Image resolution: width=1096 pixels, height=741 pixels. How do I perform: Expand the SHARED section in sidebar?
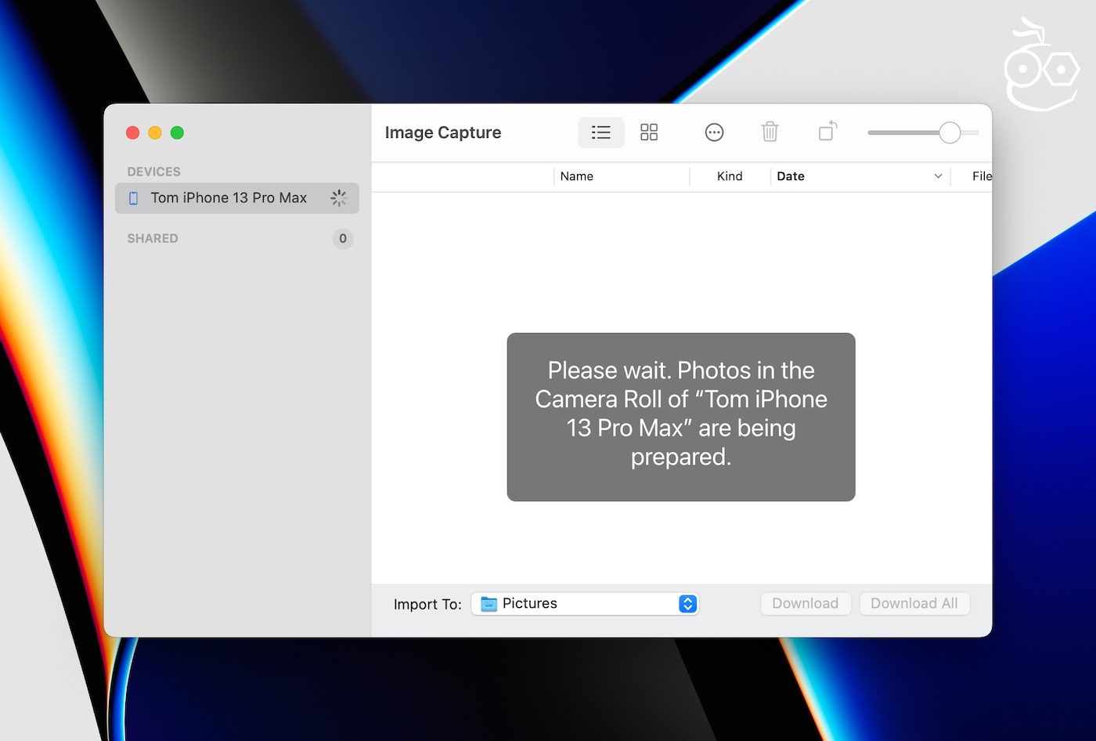tap(153, 238)
